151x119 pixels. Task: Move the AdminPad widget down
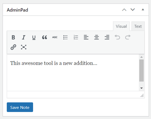point(133,10)
